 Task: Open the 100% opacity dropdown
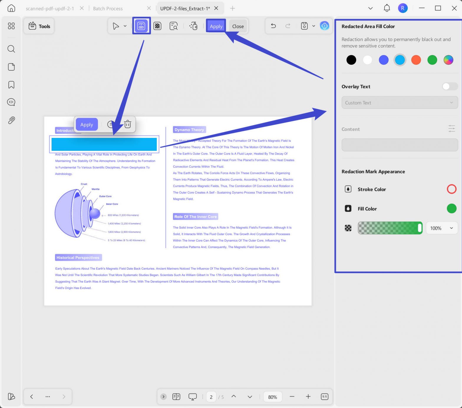[442, 228]
